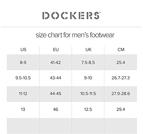Click the 26.7-27.3 centimeter cell
Screen dimensions: 143x134
coord(121,78)
